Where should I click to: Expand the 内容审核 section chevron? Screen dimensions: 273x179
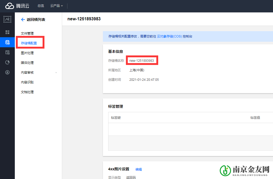56,72
